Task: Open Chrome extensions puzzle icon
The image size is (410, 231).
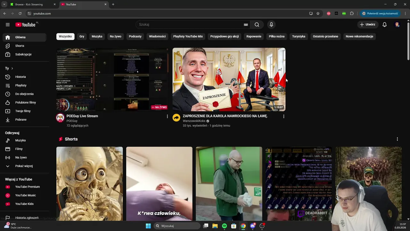Action: (x=352, y=13)
